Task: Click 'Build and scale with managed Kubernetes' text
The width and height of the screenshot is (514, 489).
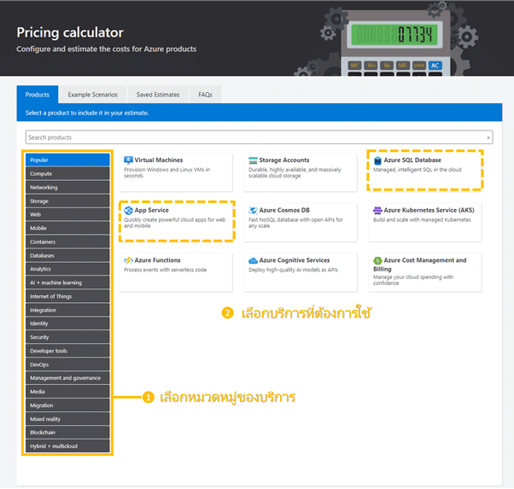Action: [x=422, y=220]
